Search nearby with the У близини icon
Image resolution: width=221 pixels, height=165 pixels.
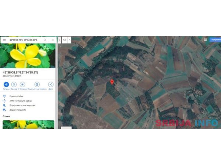click(22, 85)
